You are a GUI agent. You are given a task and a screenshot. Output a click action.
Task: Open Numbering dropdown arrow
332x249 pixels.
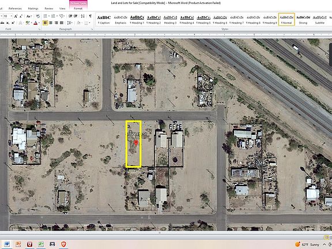(x=57, y=16)
